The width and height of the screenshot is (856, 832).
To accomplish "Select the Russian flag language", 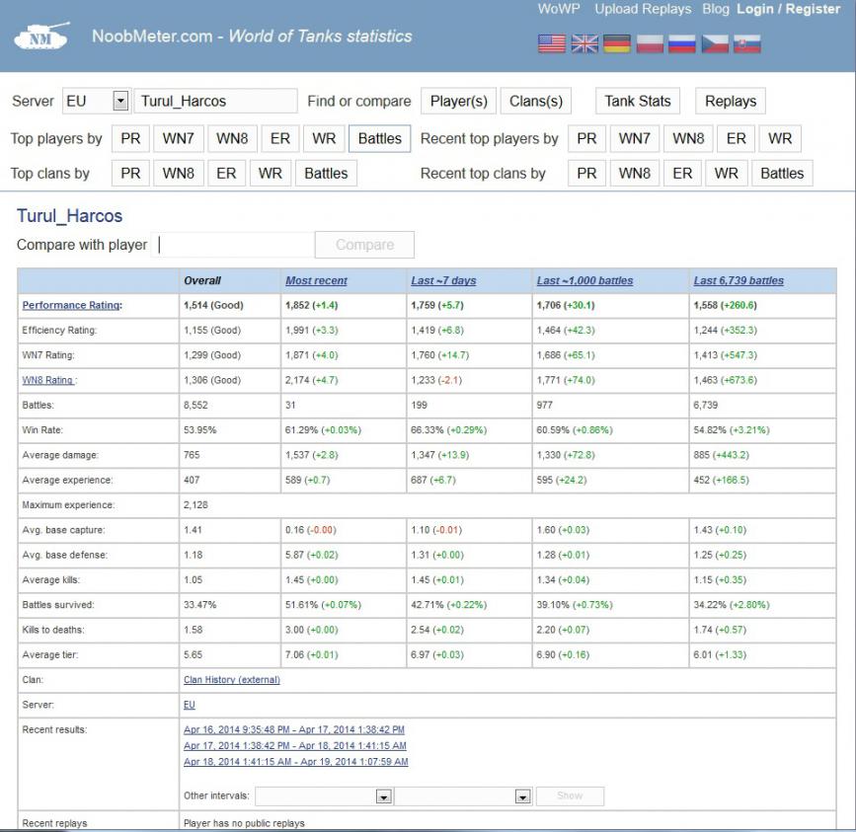I will (x=682, y=43).
